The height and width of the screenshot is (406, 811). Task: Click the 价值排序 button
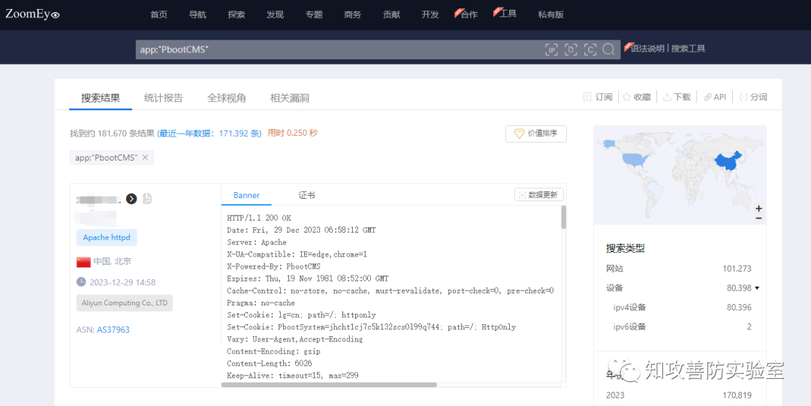coord(536,134)
